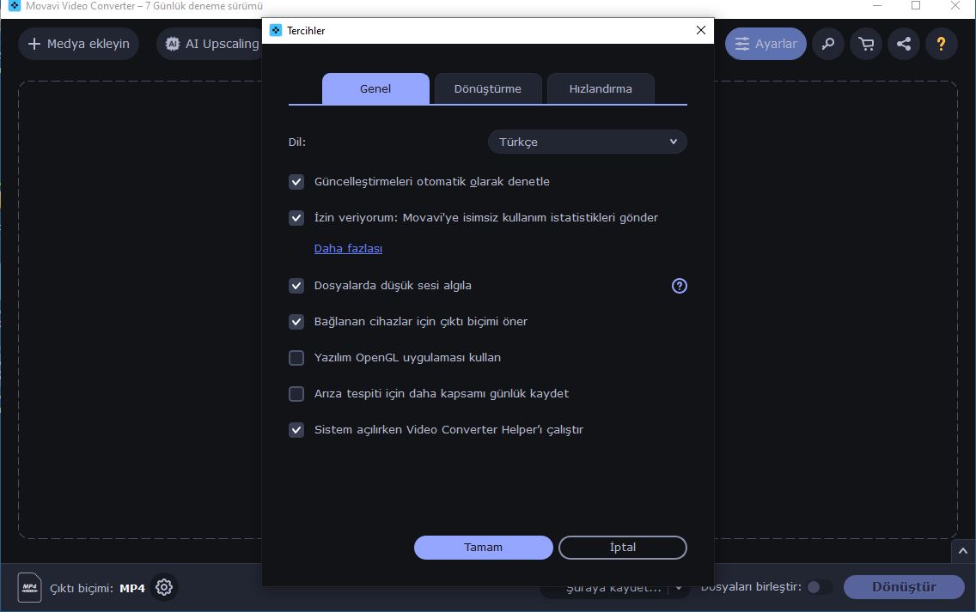Toggle 'Dosyalarda düşük sesi algıla' checkbox
The image size is (976, 612).
pos(296,286)
